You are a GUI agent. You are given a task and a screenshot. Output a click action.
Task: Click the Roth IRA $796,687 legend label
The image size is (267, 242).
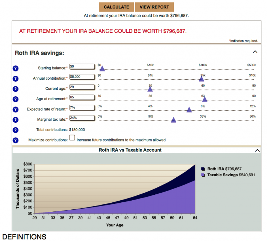[x=225, y=169]
